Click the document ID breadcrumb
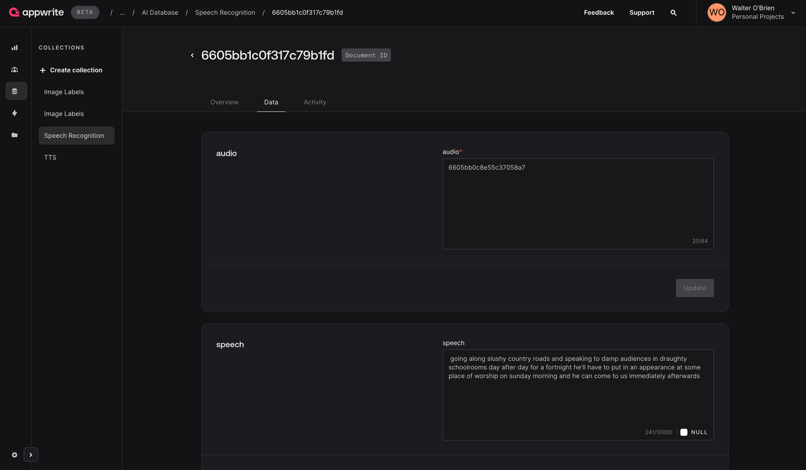The height and width of the screenshot is (470, 806). pos(307,13)
